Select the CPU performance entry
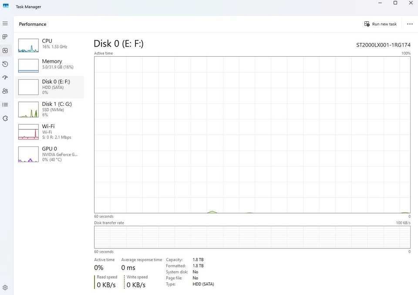The width and height of the screenshot is (418, 295). pos(50,45)
